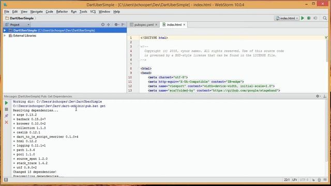Open Messages panel gear settings

pos(318,96)
